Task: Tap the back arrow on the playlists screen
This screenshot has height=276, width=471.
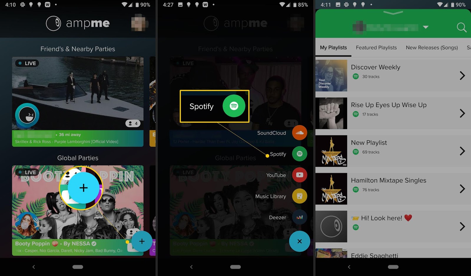Action: [x=349, y=267]
